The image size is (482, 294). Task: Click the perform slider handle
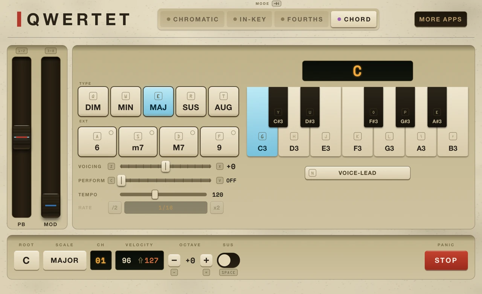point(121,181)
